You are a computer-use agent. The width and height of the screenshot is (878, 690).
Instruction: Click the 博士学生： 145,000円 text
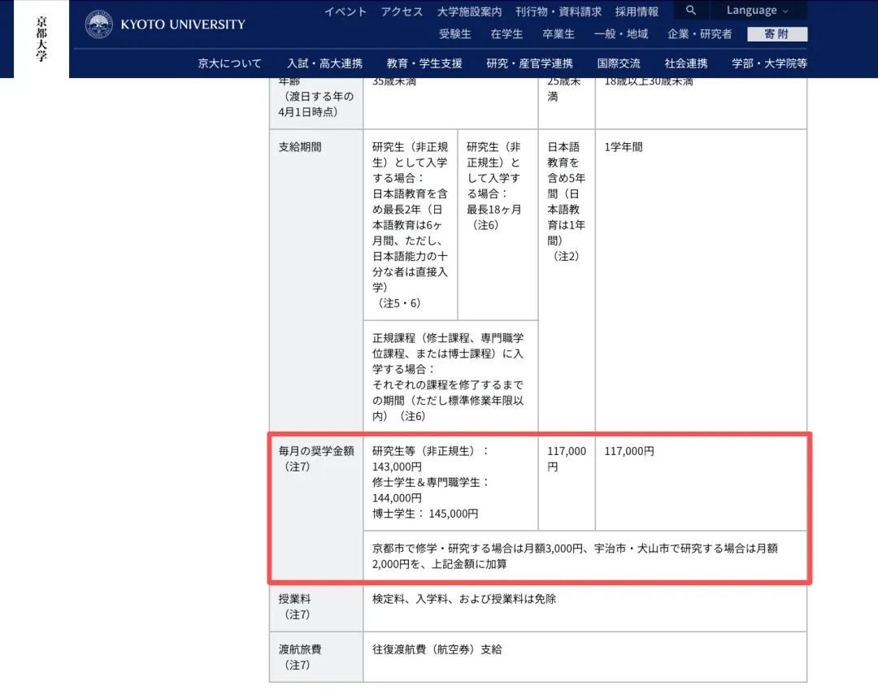pyautogui.click(x=425, y=514)
